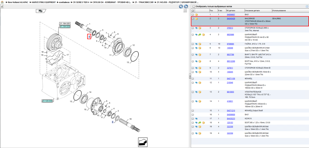Open part number link 84069687
The height and width of the screenshot is (148, 309).
231,15
